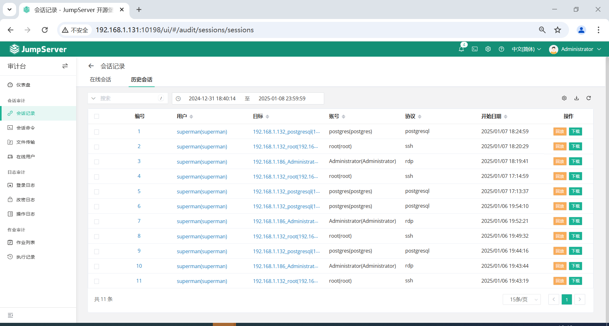This screenshot has height=326, width=609.
Task: Click 回放 button for session 1
Action: click(x=560, y=131)
